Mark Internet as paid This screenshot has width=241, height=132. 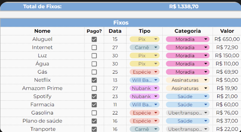94,47
